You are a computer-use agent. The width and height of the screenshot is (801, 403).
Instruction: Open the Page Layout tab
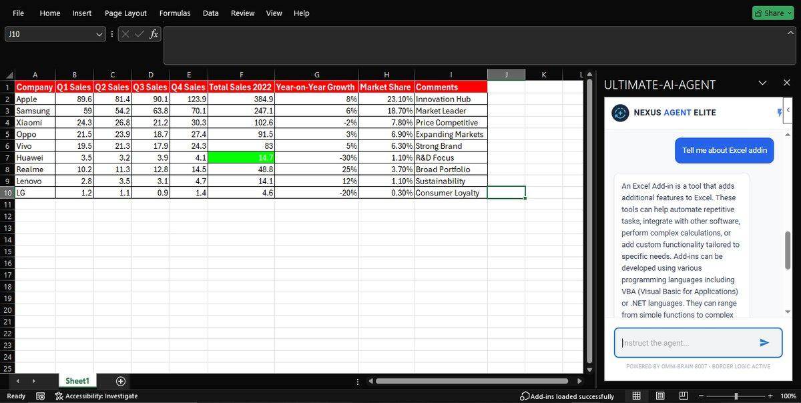click(x=125, y=13)
